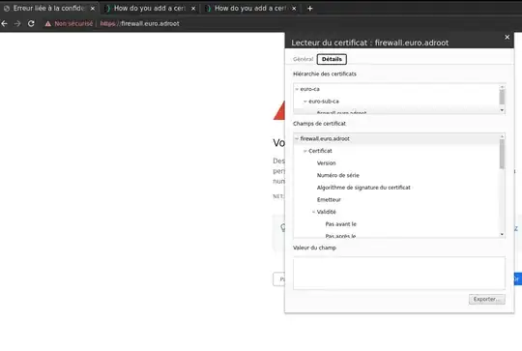The width and height of the screenshot is (522, 351).
Task: Switch to the Erreur liée à la confidentialité tab
Action: (49, 9)
